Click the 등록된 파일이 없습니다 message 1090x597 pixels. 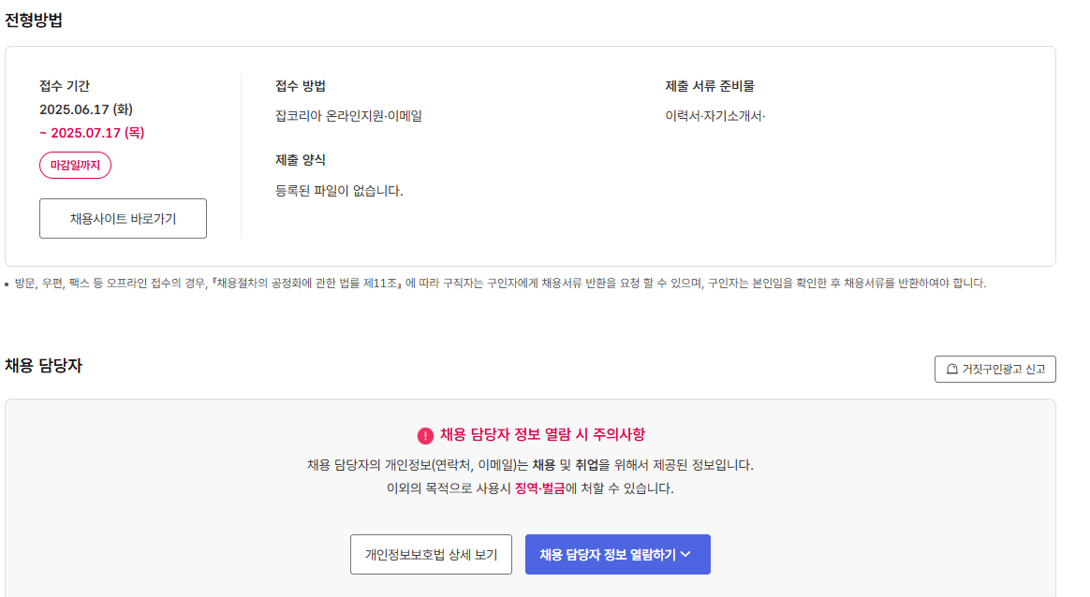click(x=339, y=191)
